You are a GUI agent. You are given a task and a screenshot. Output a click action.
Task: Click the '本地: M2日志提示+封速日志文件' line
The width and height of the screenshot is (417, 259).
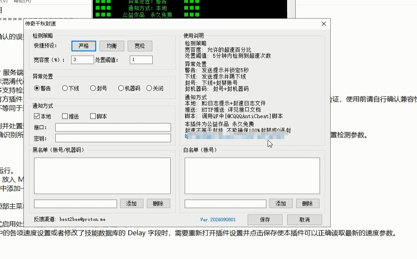[x=225, y=103]
